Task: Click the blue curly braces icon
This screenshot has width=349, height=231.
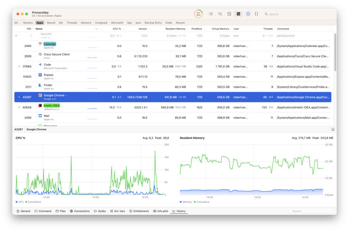Action: click(x=256, y=14)
